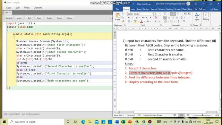The image size is (222, 125).
Task: Apply Underline formatting in Word
Action: point(137,18)
